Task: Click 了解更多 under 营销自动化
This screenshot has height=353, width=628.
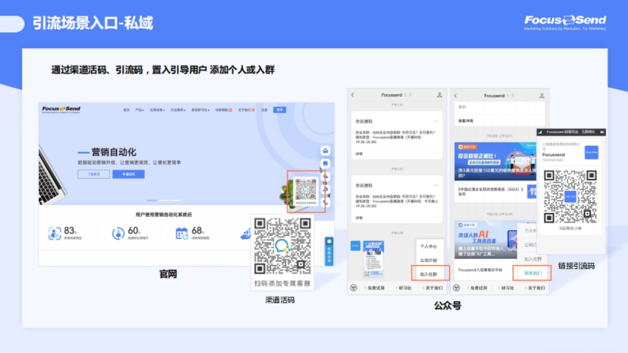Action: [x=94, y=174]
